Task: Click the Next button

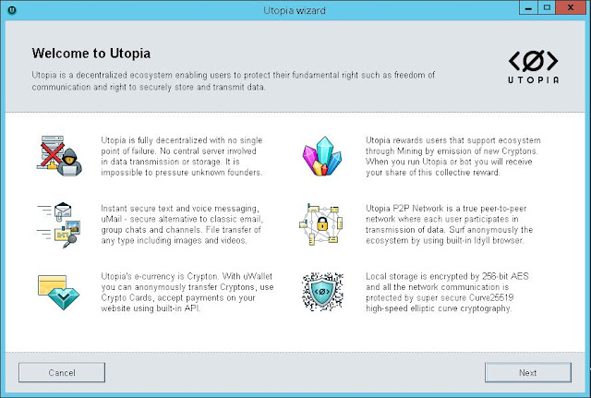Action: 527,372
